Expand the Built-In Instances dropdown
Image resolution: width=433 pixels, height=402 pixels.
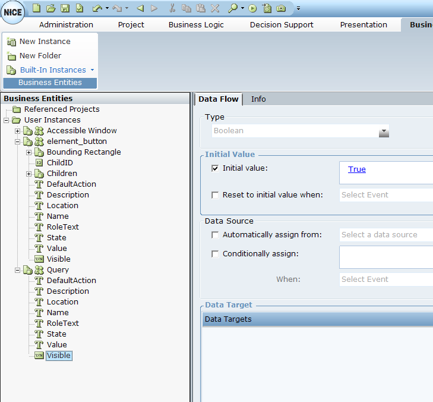[x=92, y=70]
